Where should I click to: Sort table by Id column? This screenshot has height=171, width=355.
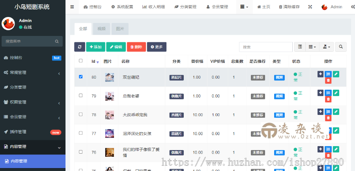94,62
